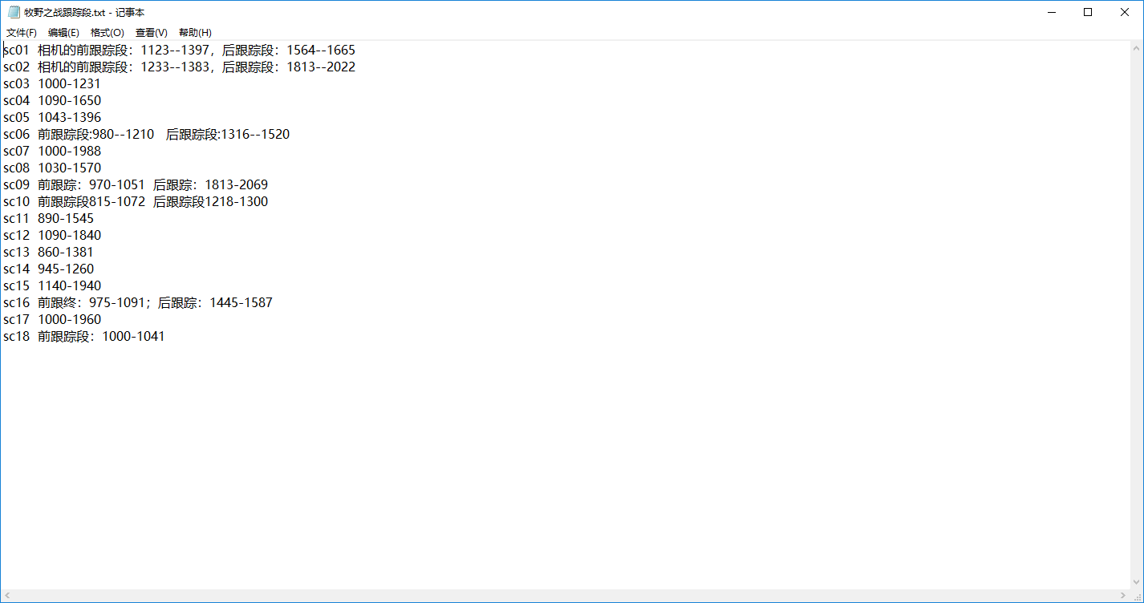This screenshot has width=1144, height=603.
Task: Click the text 前跟踪段815-1072
Action: 91,201
